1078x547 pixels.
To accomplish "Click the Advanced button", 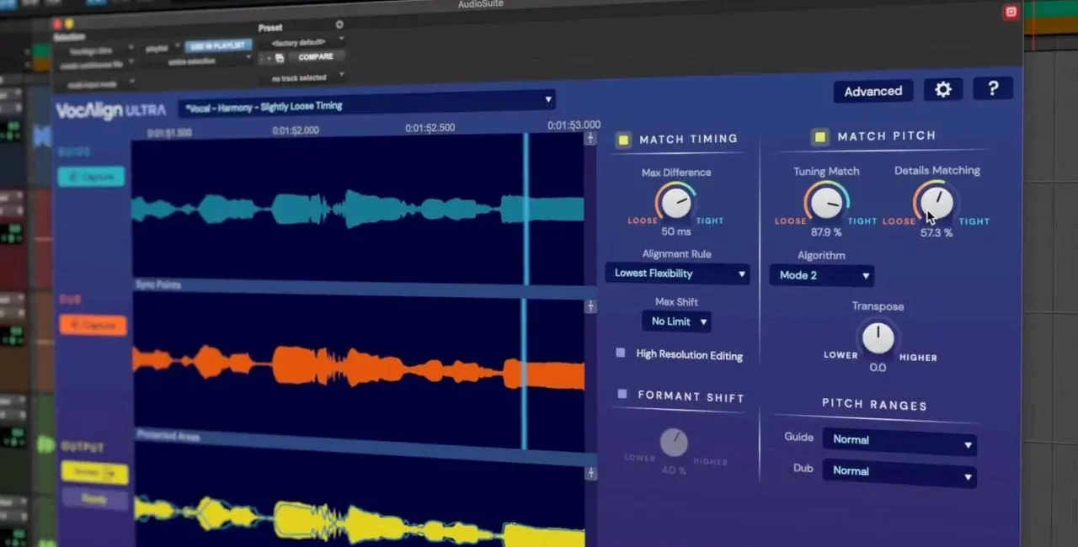I will (873, 91).
